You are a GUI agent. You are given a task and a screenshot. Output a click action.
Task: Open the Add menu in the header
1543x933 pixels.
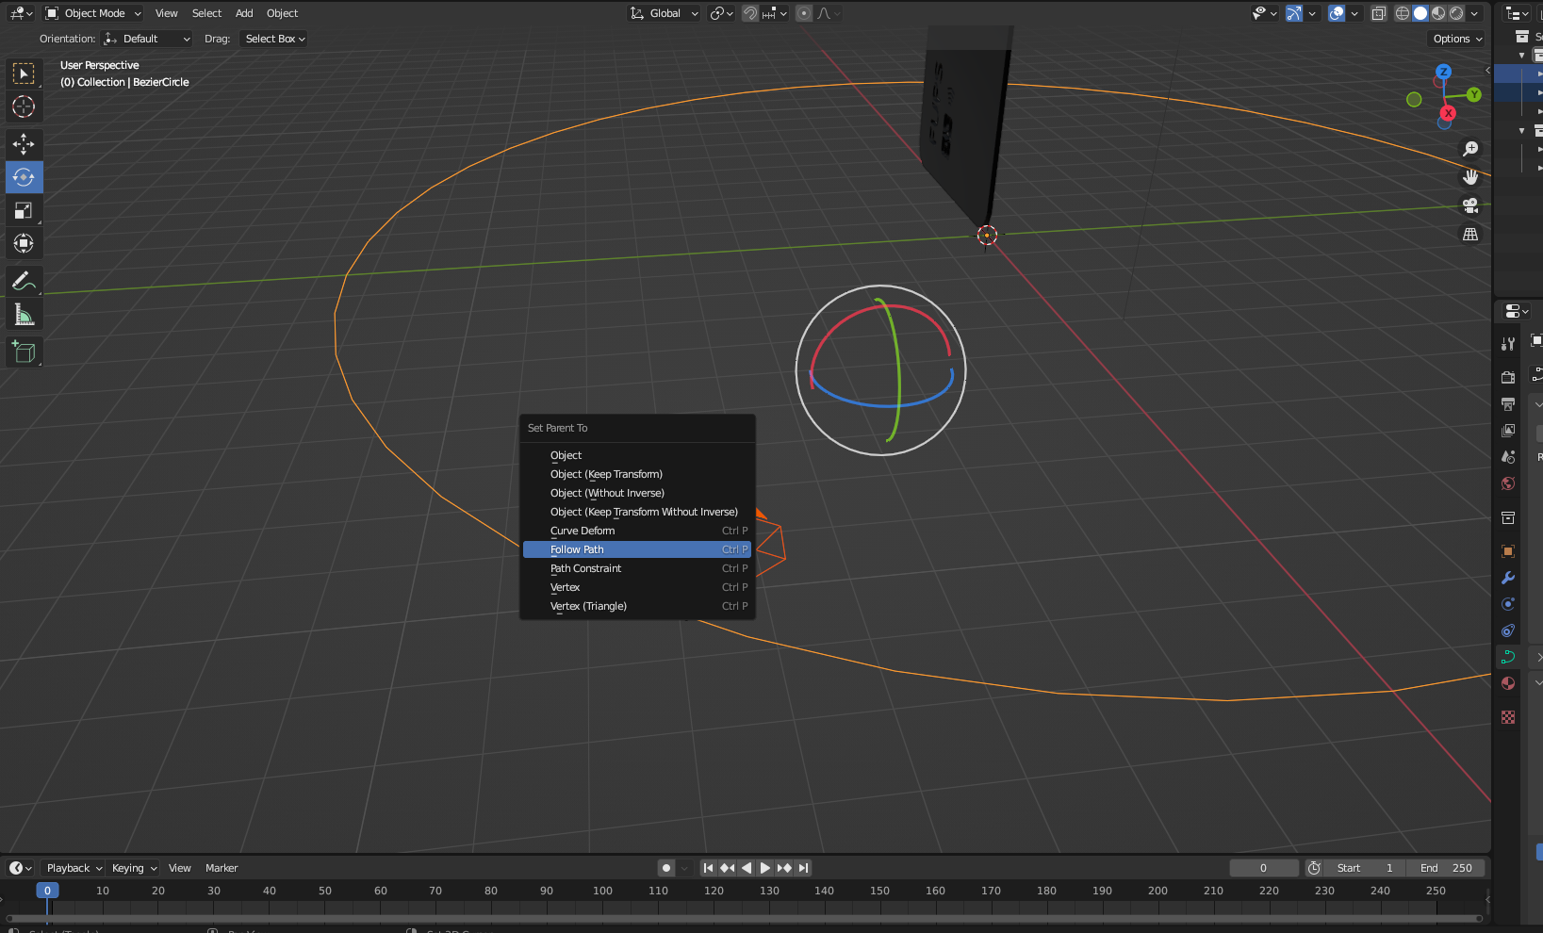pyautogui.click(x=244, y=13)
